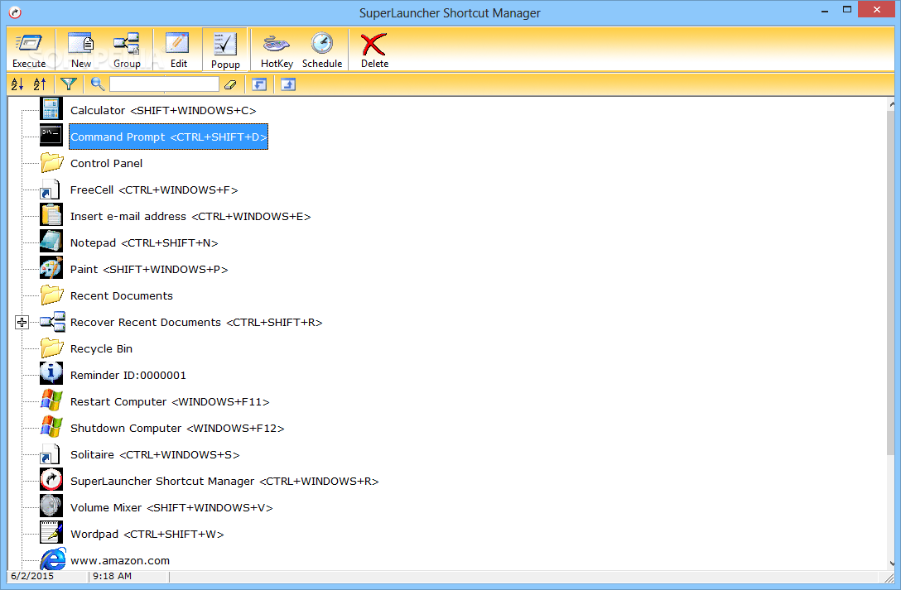This screenshot has width=901, height=590.
Task: Select the Insert e-mail address entry
Action: pos(190,216)
